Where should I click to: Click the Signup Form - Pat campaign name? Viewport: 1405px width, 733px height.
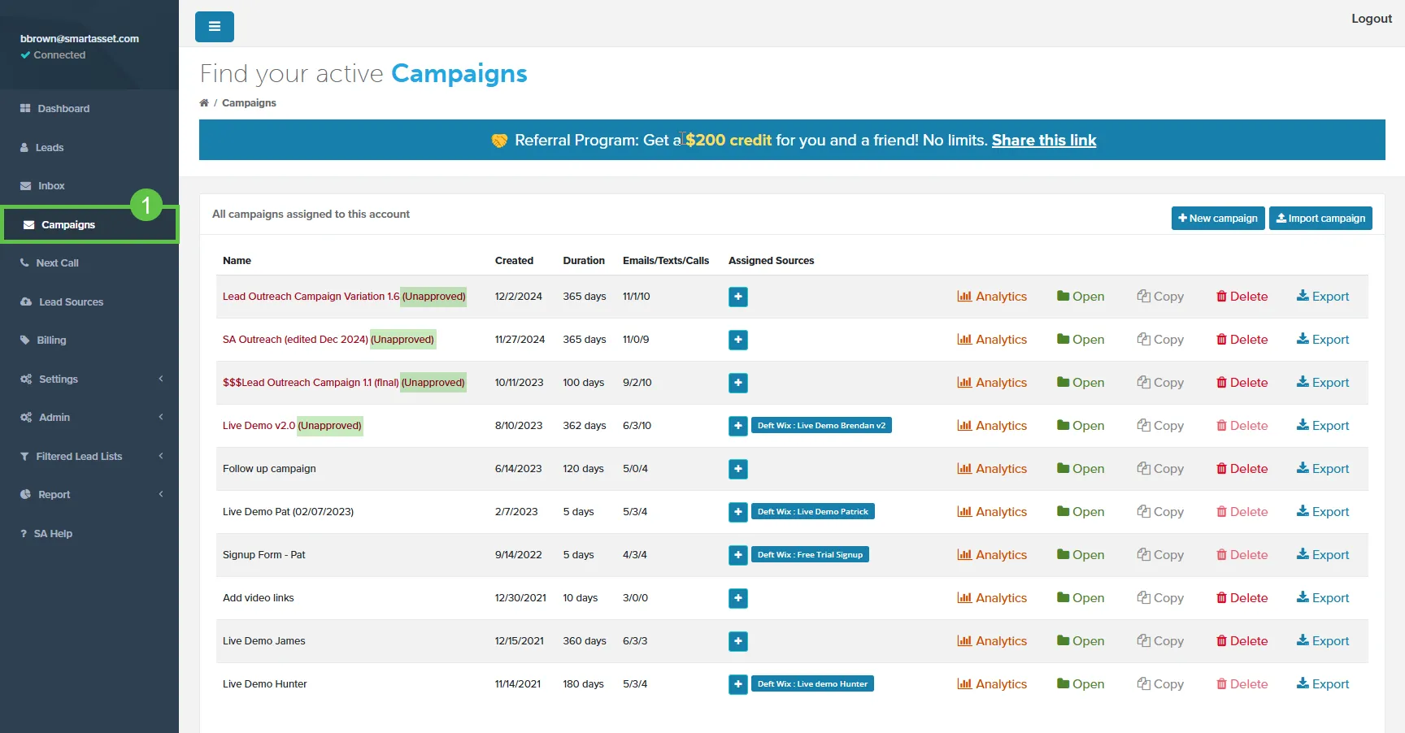[x=264, y=555]
